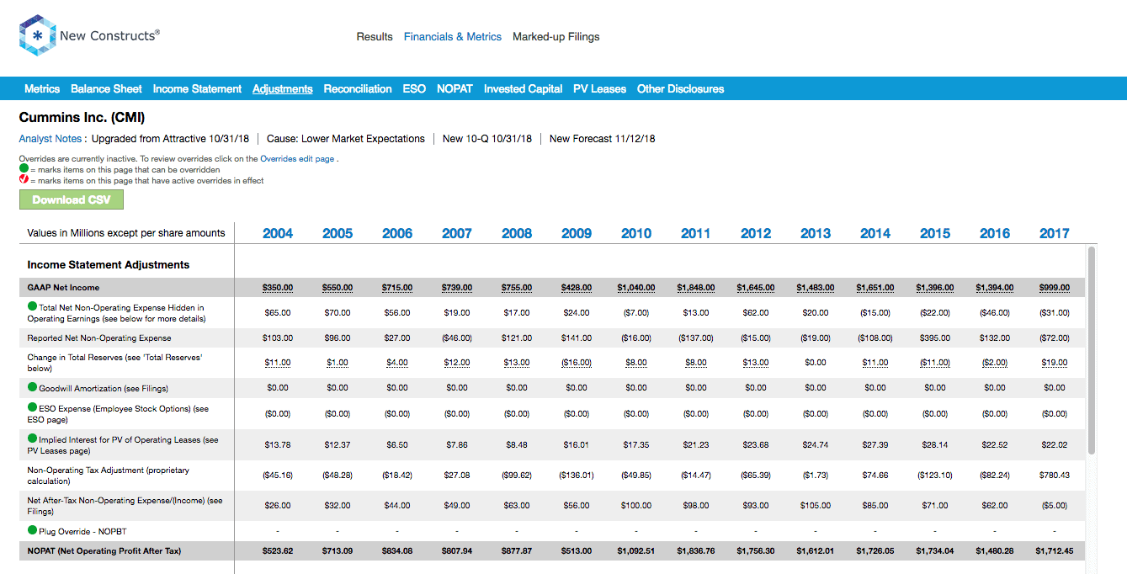Click 2017 Change in Total Reserves $19.00
The image size is (1127, 574).
pyautogui.click(x=1055, y=363)
